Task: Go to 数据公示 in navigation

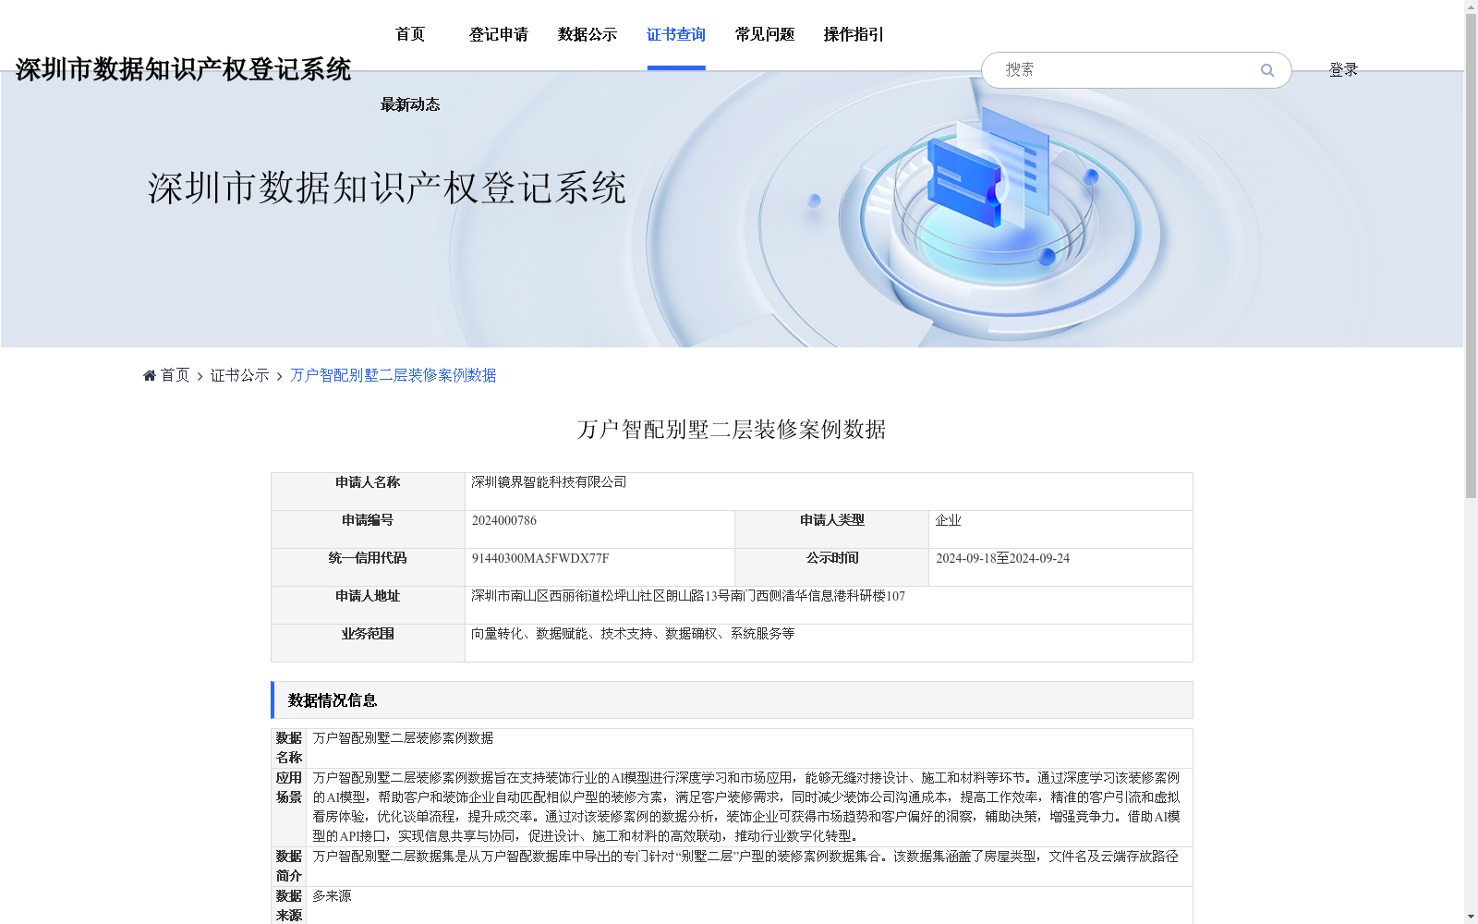Action: coord(588,34)
